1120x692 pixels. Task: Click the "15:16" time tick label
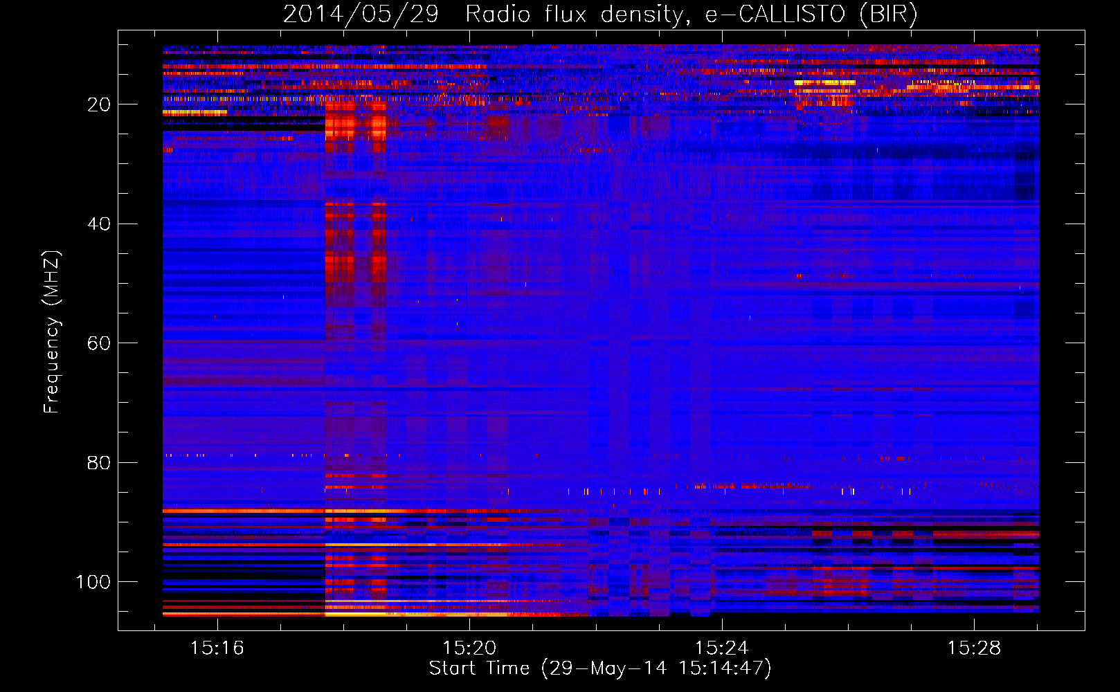click(x=217, y=648)
